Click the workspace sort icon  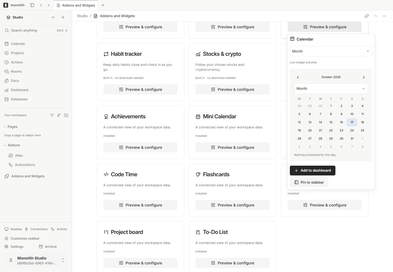[59, 115]
